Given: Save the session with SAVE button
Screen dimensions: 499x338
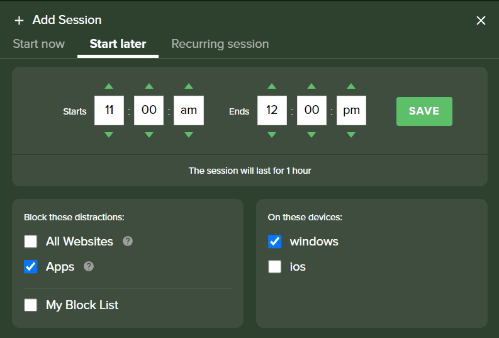Looking at the screenshot, I should 424,111.
